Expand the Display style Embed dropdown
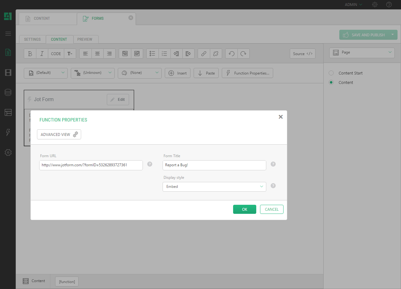 coord(214,187)
